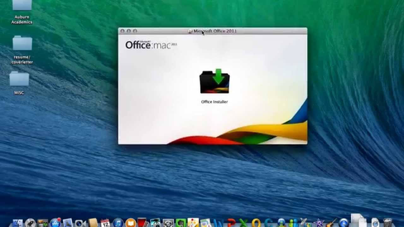Open the Mail stamp icon in Dock

(x=68, y=223)
